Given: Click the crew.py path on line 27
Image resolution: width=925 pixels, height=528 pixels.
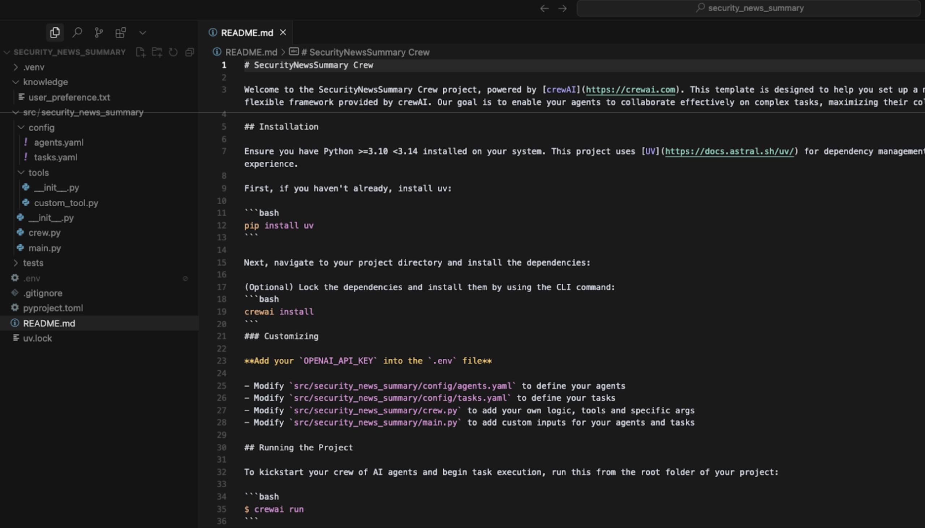Looking at the screenshot, I should click(x=375, y=410).
